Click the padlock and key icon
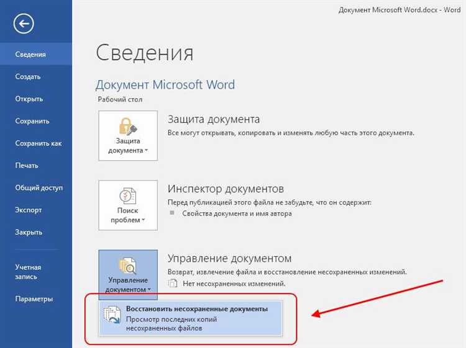Image resolution: width=466 pixels, height=348 pixels. coord(128,127)
